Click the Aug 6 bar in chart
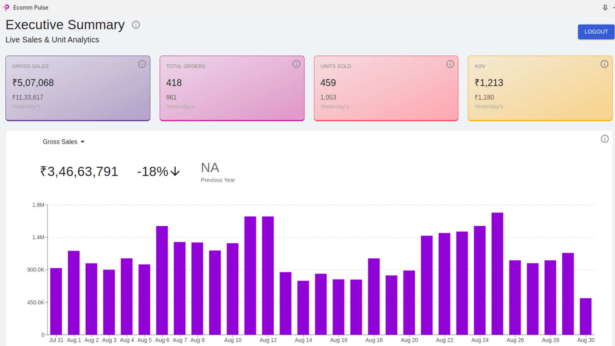 (162, 280)
